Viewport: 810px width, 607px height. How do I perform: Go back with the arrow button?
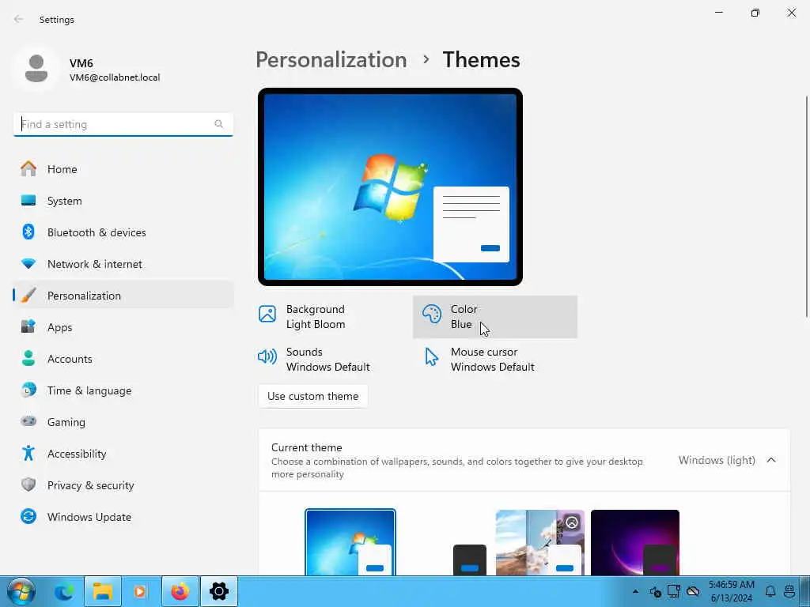[19, 19]
